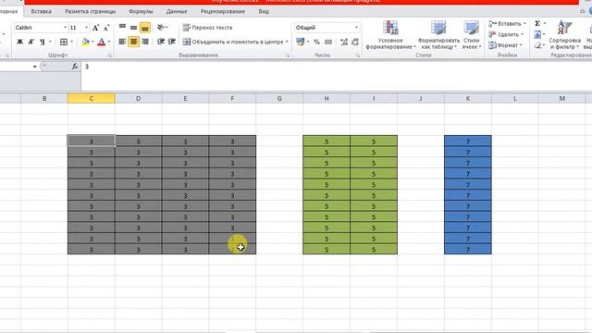The image size is (592, 333).
Task: Toggle bottom vertical alignment
Action: pyautogui.click(x=145, y=27)
